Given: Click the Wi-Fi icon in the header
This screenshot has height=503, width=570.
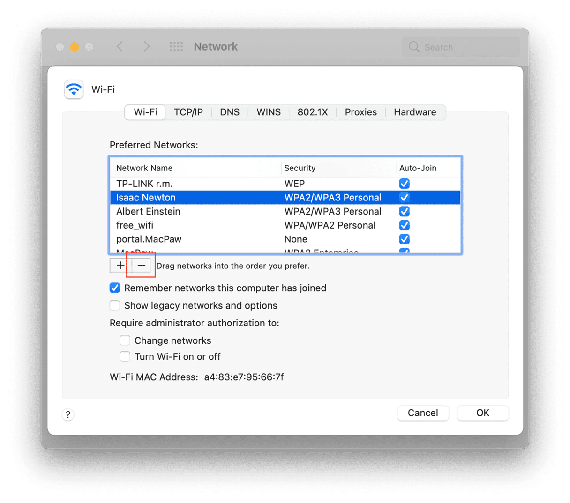Looking at the screenshot, I should pyautogui.click(x=74, y=89).
